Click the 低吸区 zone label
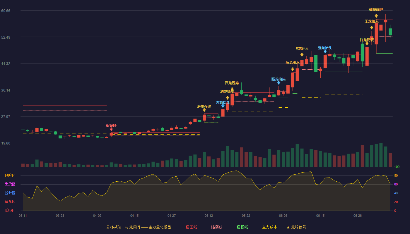 (x=10, y=210)
